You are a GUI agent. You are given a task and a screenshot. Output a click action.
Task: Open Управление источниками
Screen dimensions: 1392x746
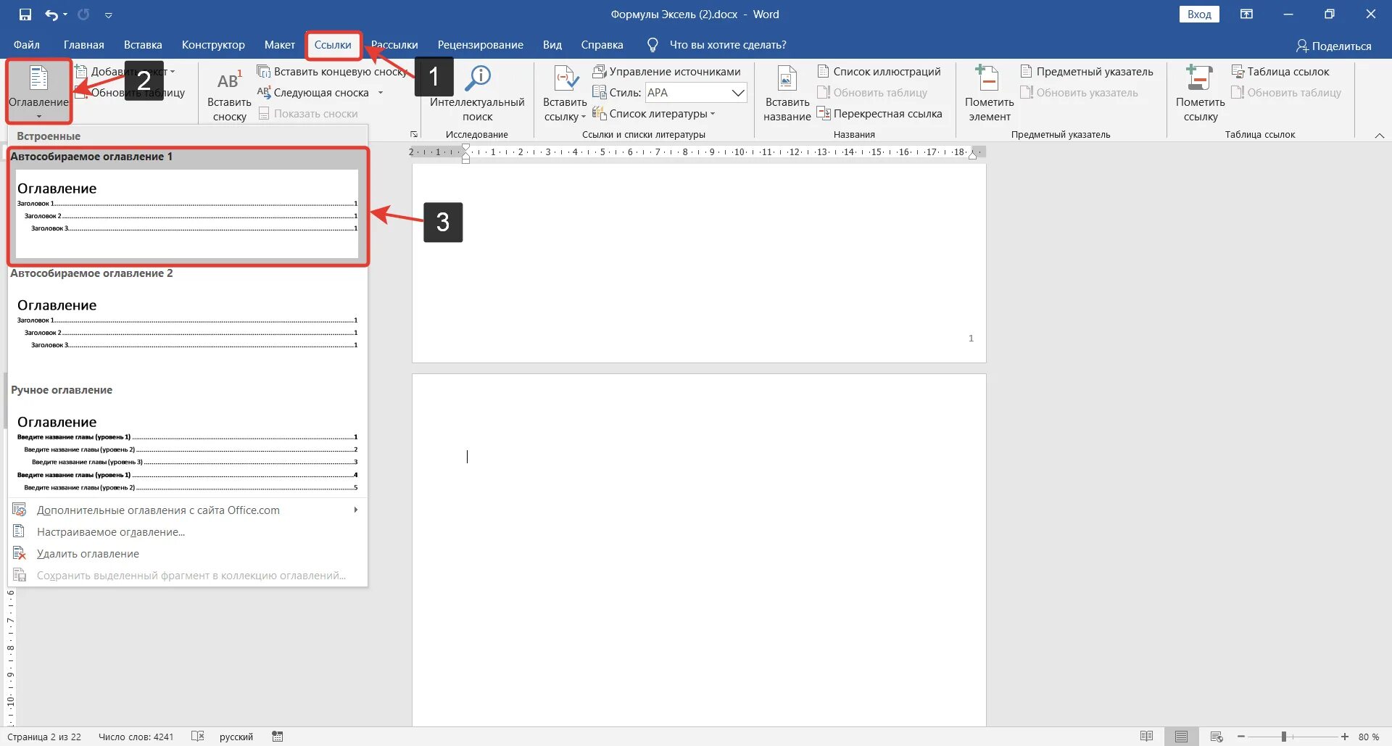pos(667,71)
